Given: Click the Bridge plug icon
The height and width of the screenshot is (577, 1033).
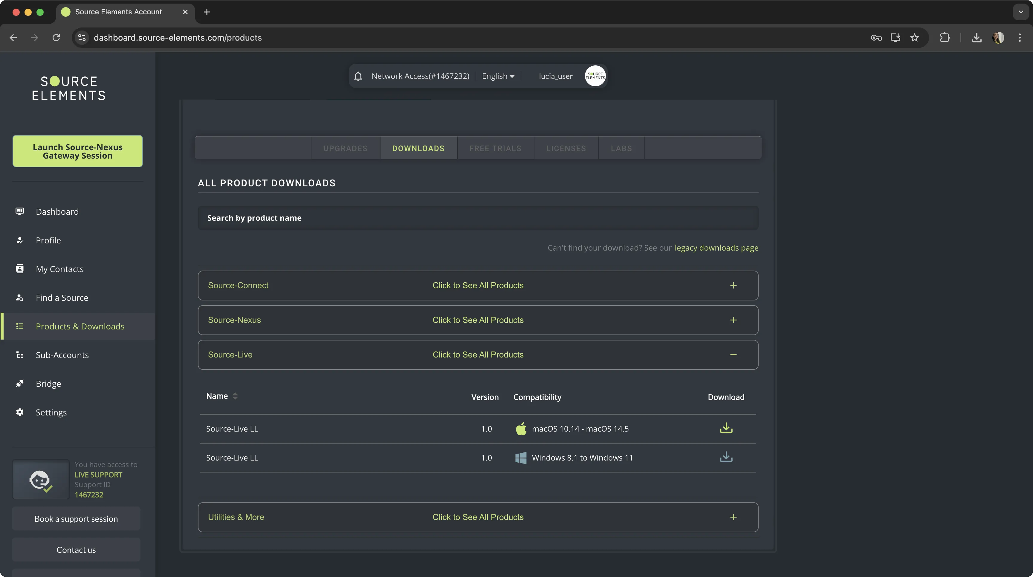Looking at the screenshot, I should pyautogui.click(x=20, y=383).
